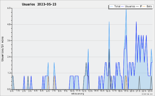Screen dimensions: 155x96
Task: Click the Usuarios peak at 5.0 near 21 h
Action: (136, 22)
